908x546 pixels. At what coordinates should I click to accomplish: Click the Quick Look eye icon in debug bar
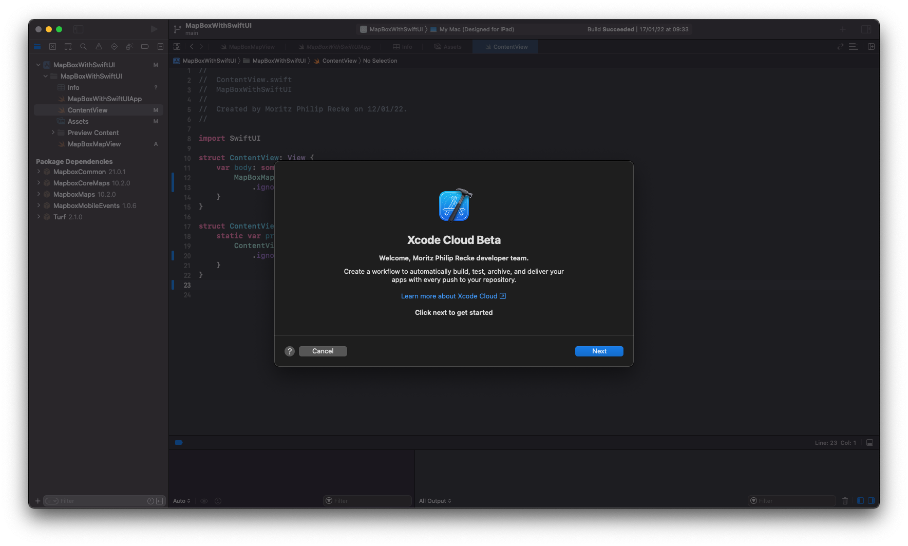pyautogui.click(x=204, y=501)
